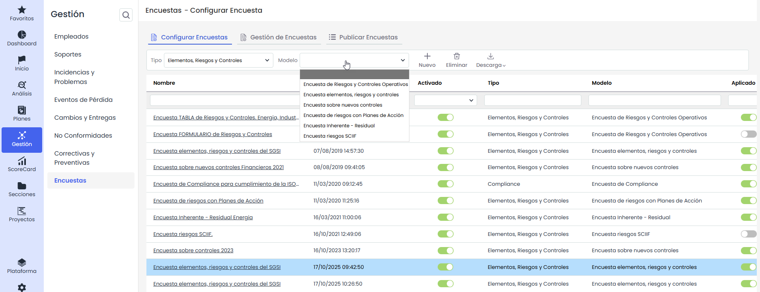Open the Dashboard pie chart icon

pos(22,35)
